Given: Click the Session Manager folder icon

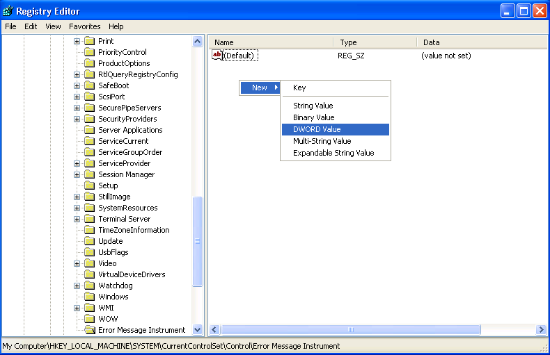Looking at the screenshot, I should click(x=89, y=174).
